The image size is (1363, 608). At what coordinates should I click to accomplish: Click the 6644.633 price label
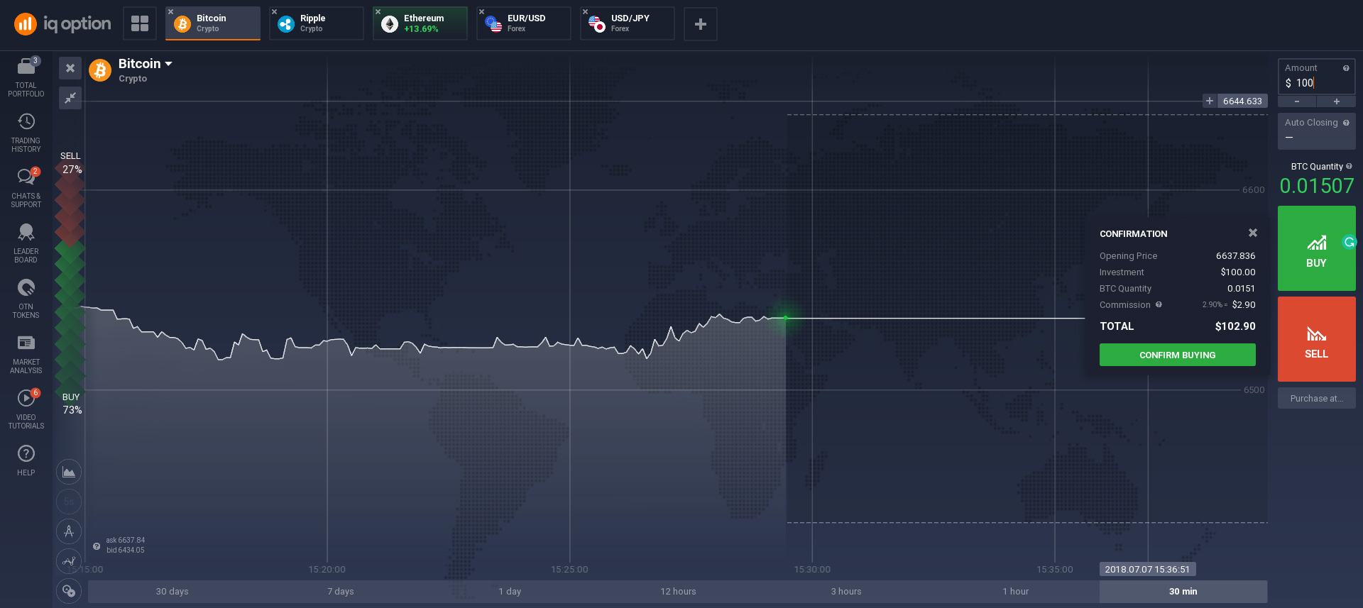[x=1242, y=101]
